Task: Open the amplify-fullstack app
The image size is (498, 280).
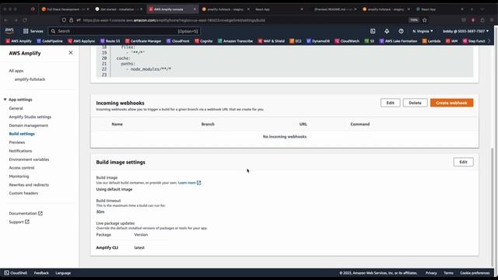Action: click(x=30, y=79)
